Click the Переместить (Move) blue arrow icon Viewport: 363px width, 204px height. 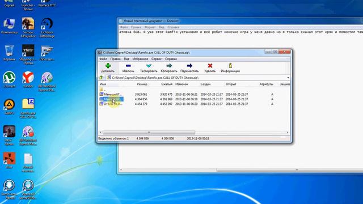click(x=189, y=66)
